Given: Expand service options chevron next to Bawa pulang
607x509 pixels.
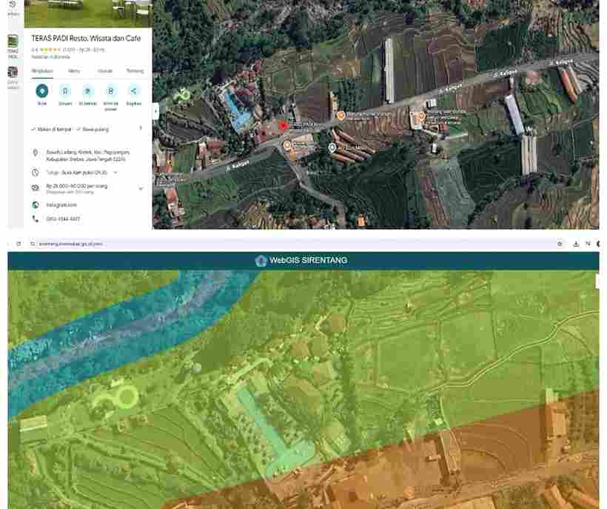Looking at the screenshot, I should click(x=141, y=128).
